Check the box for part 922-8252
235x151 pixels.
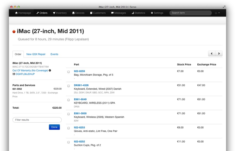(69, 142)
